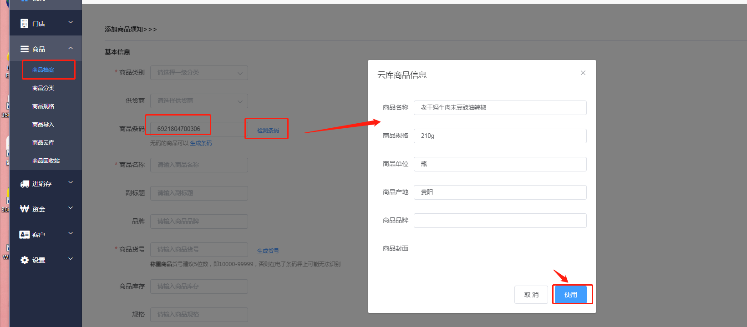Click the 使用 button in dialog
The width and height of the screenshot is (747, 327).
tap(570, 295)
